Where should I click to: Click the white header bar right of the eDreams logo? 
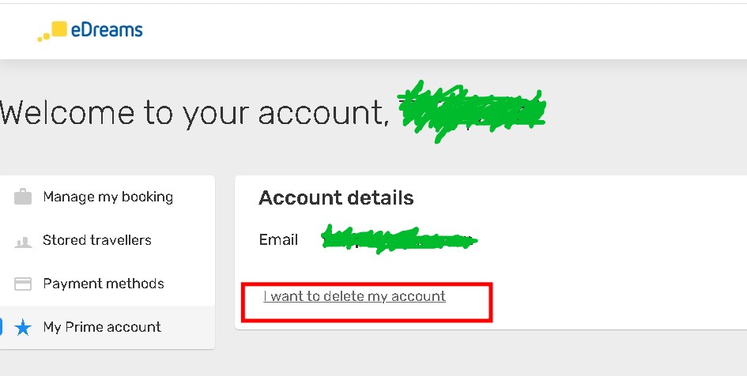tap(443, 32)
